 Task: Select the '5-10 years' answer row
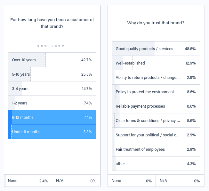tap(52, 74)
